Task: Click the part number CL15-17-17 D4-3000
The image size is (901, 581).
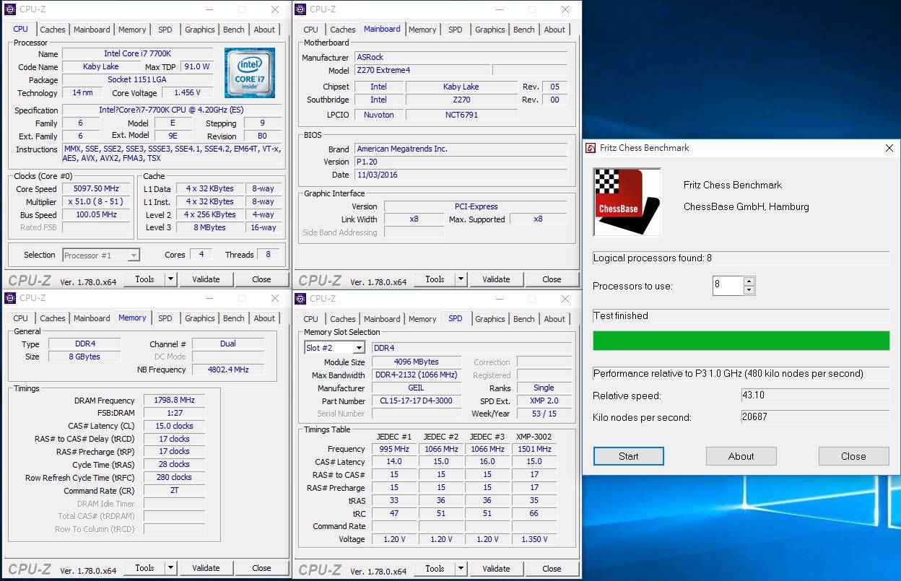Action: 417,401
